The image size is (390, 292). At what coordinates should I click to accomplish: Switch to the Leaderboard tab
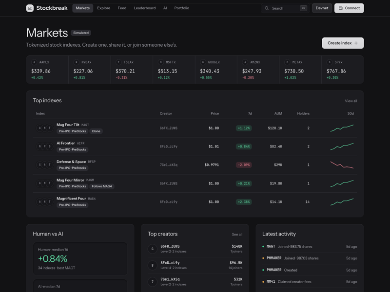coord(145,8)
